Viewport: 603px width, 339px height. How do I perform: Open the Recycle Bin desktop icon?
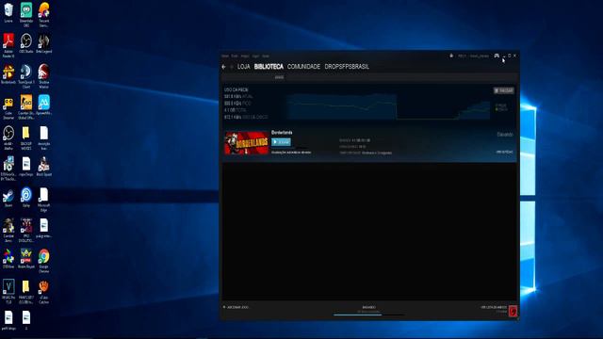pos(8,13)
